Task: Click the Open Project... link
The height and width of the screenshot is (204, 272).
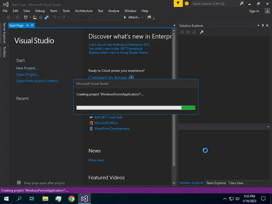Action: (27, 75)
